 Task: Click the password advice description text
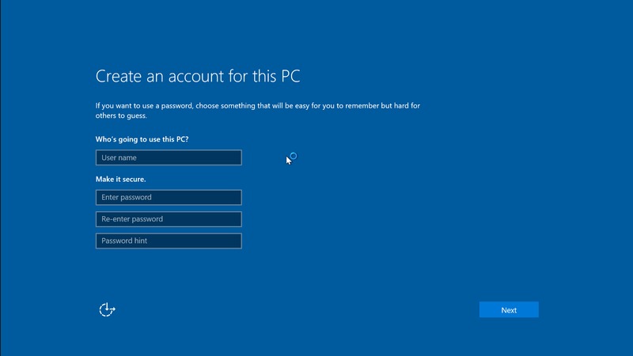click(x=261, y=105)
